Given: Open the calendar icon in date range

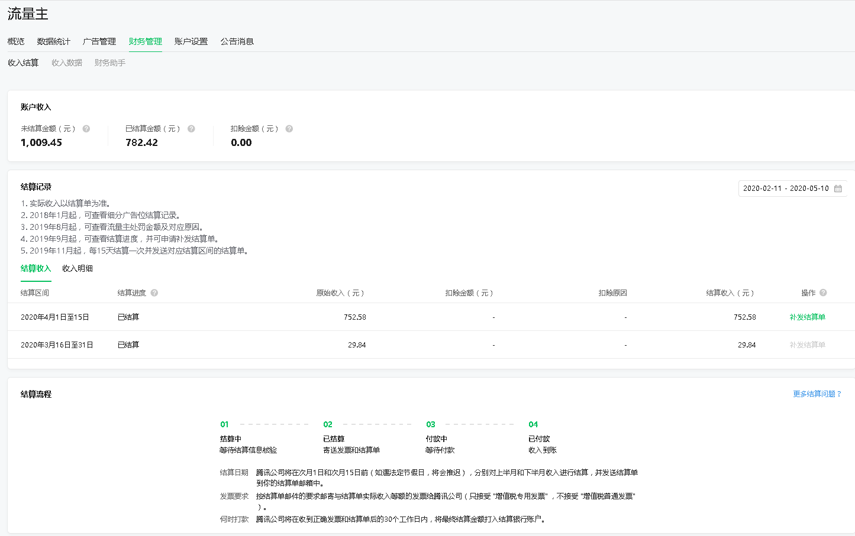Looking at the screenshot, I should click(x=838, y=189).
